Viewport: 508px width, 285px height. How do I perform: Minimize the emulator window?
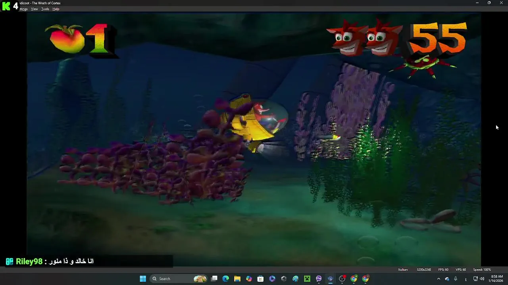pos(477,3)
